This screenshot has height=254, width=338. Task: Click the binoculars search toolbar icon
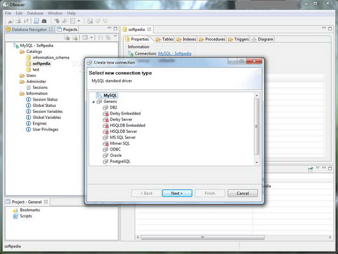[x=44, y=21]
